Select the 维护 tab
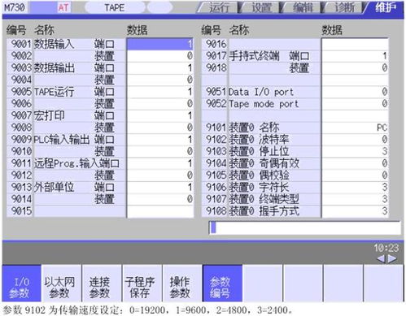This screenshot has height=316, width=406. coord(385,7)
